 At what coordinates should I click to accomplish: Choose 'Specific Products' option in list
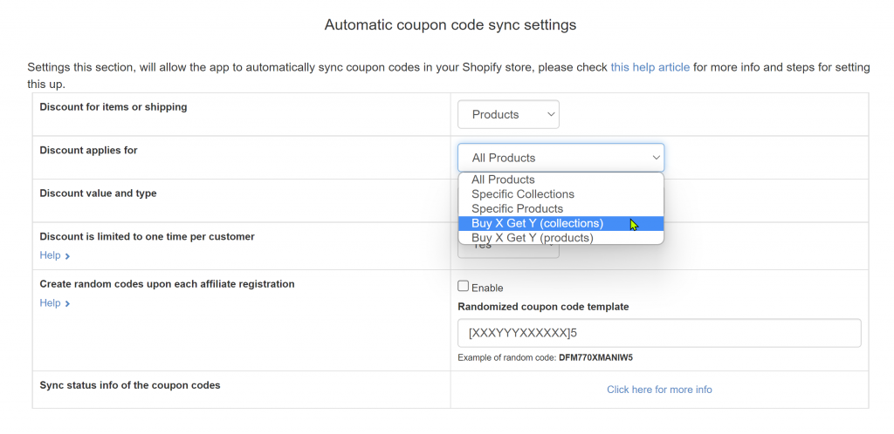click(x=517, y=209)
